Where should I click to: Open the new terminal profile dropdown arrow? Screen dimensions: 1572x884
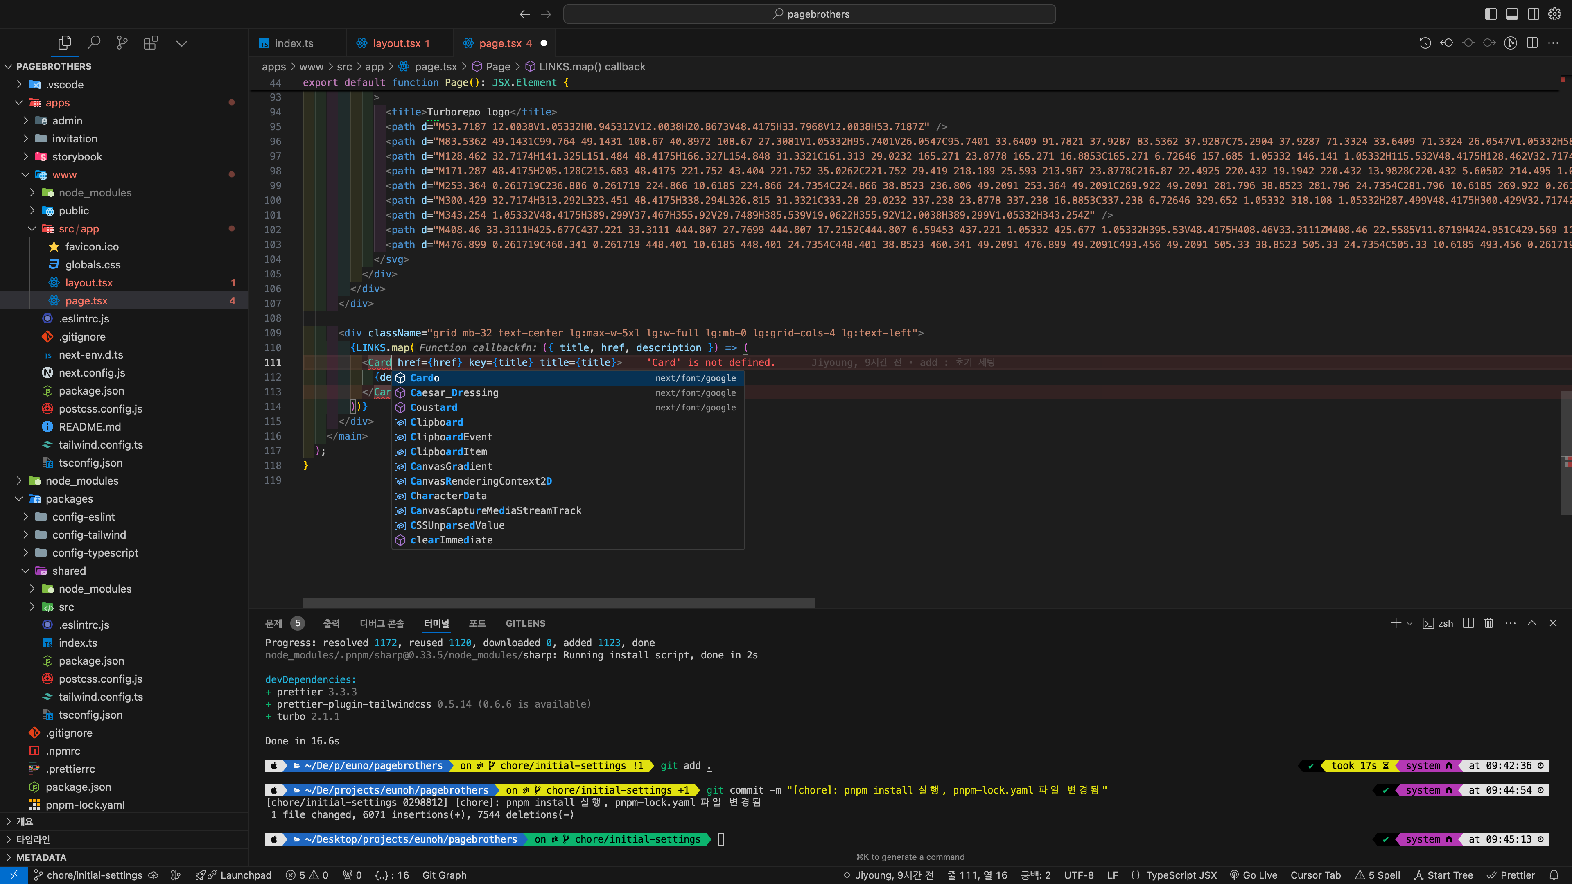(1409, 623)
